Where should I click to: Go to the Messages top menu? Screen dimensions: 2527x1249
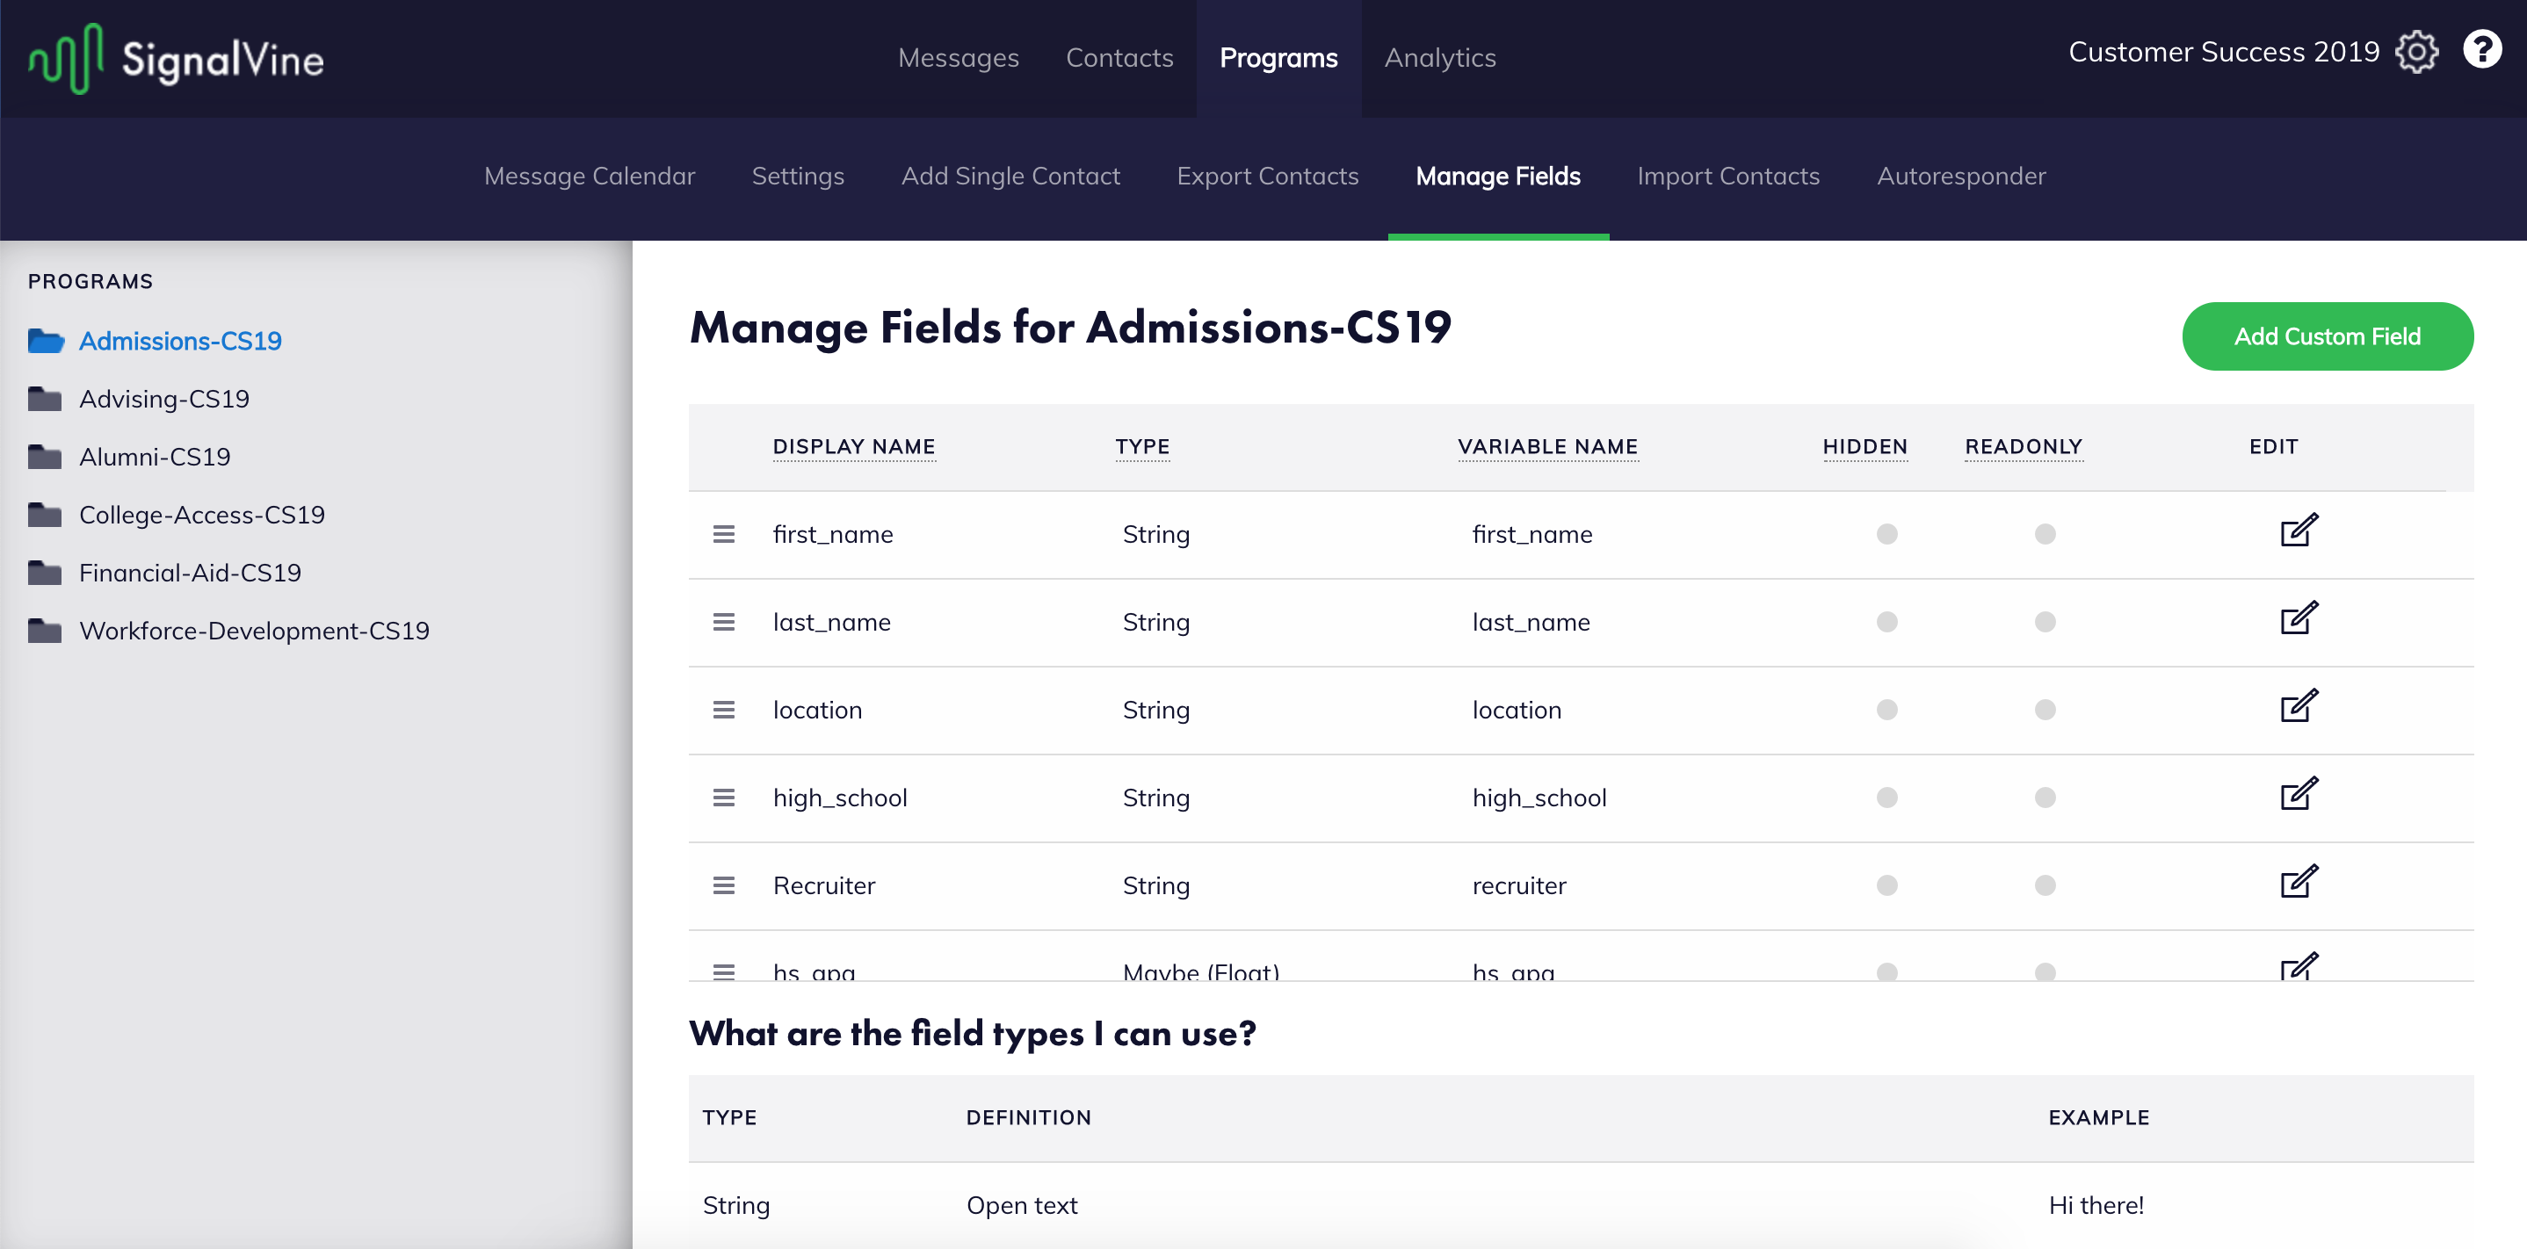point(959,58)
